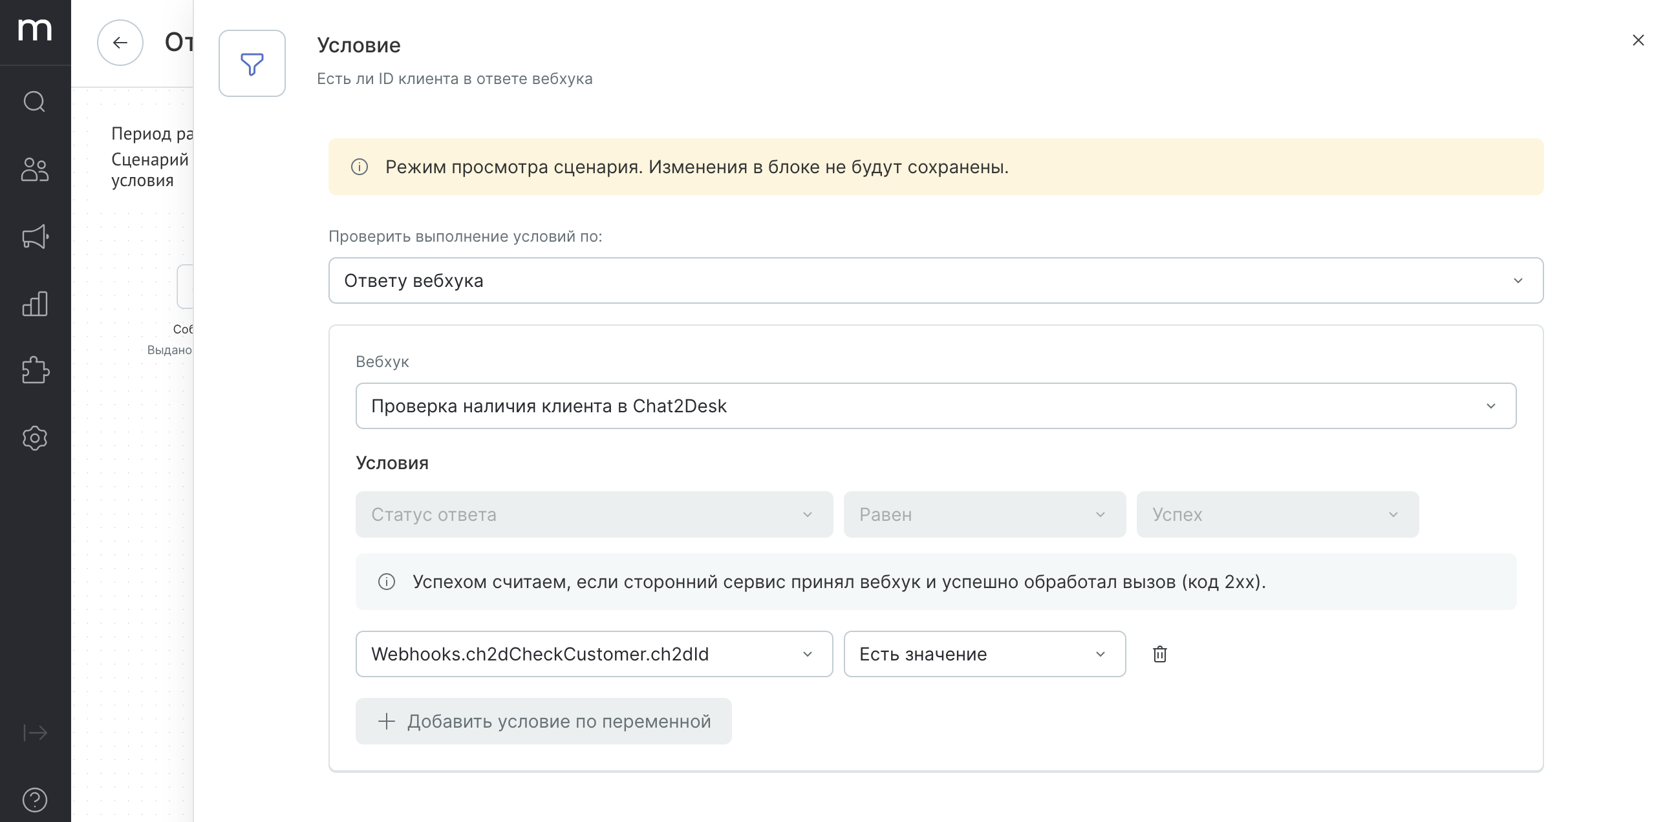Open reports via the bar chart icon
This screenshot has width=1676, height=822.
point(34,304)
